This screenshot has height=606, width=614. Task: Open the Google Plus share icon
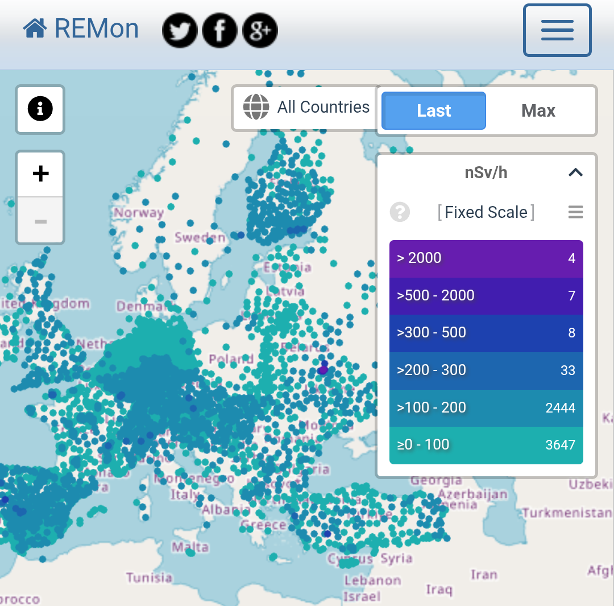coord(260,30)
